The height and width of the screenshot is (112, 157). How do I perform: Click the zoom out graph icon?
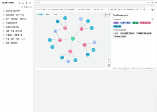coord(109,62)
